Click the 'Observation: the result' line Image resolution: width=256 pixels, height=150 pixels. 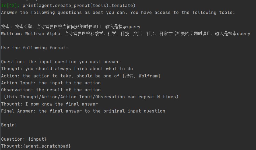click(x=51, y=90)
